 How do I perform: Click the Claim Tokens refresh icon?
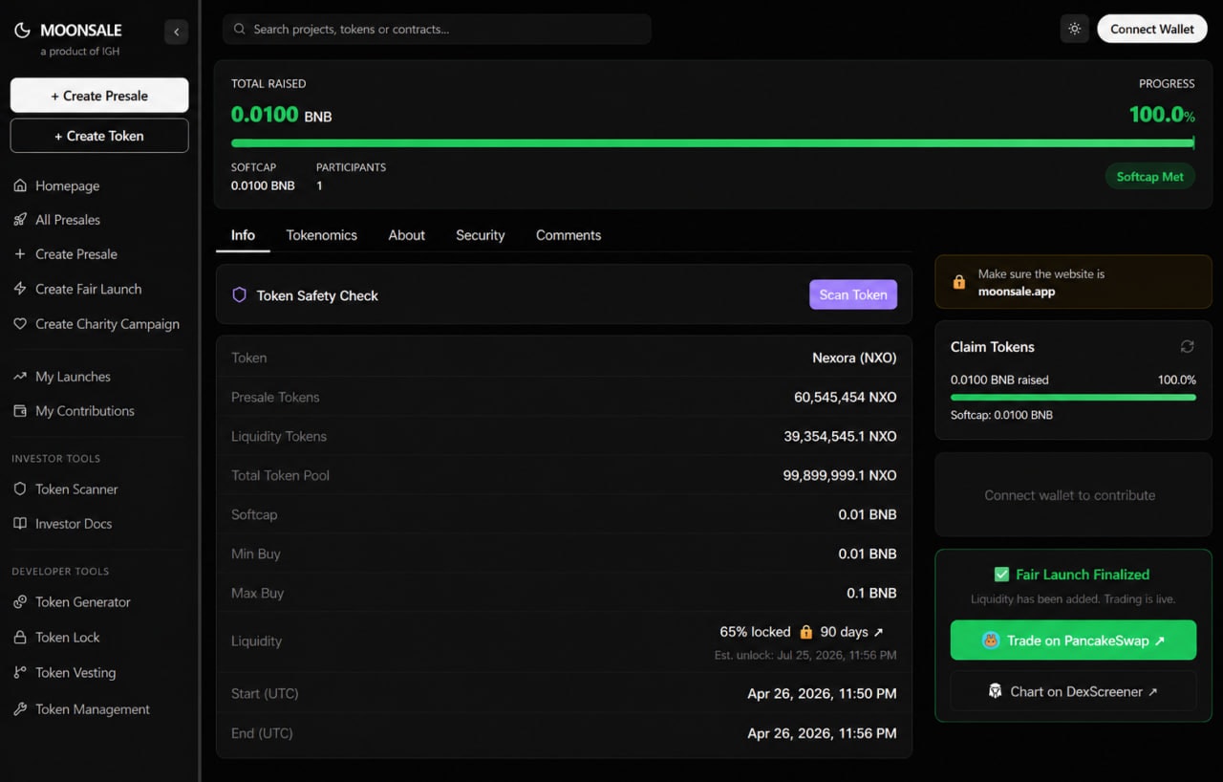click(x=1187, y=346)
